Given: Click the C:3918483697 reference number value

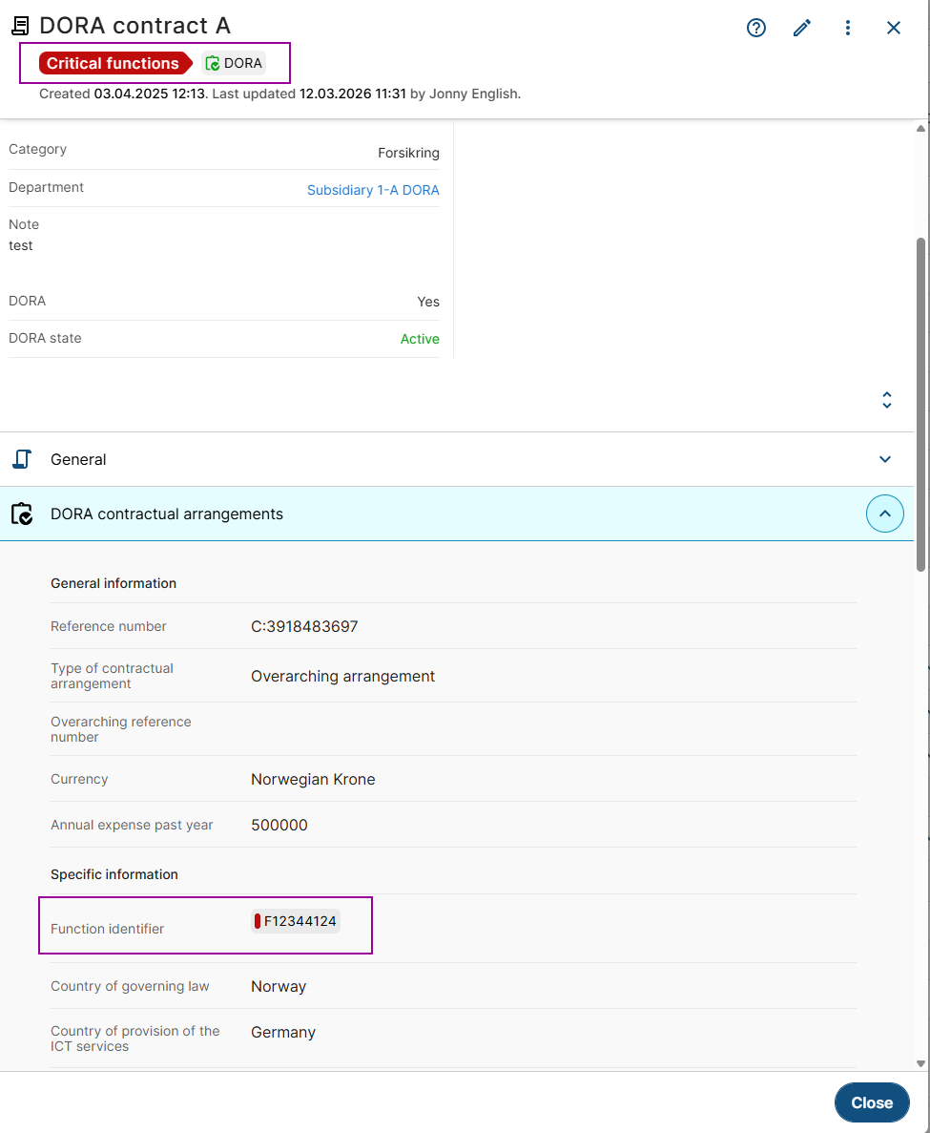Looking at the screenshot, I should point(304,626).
